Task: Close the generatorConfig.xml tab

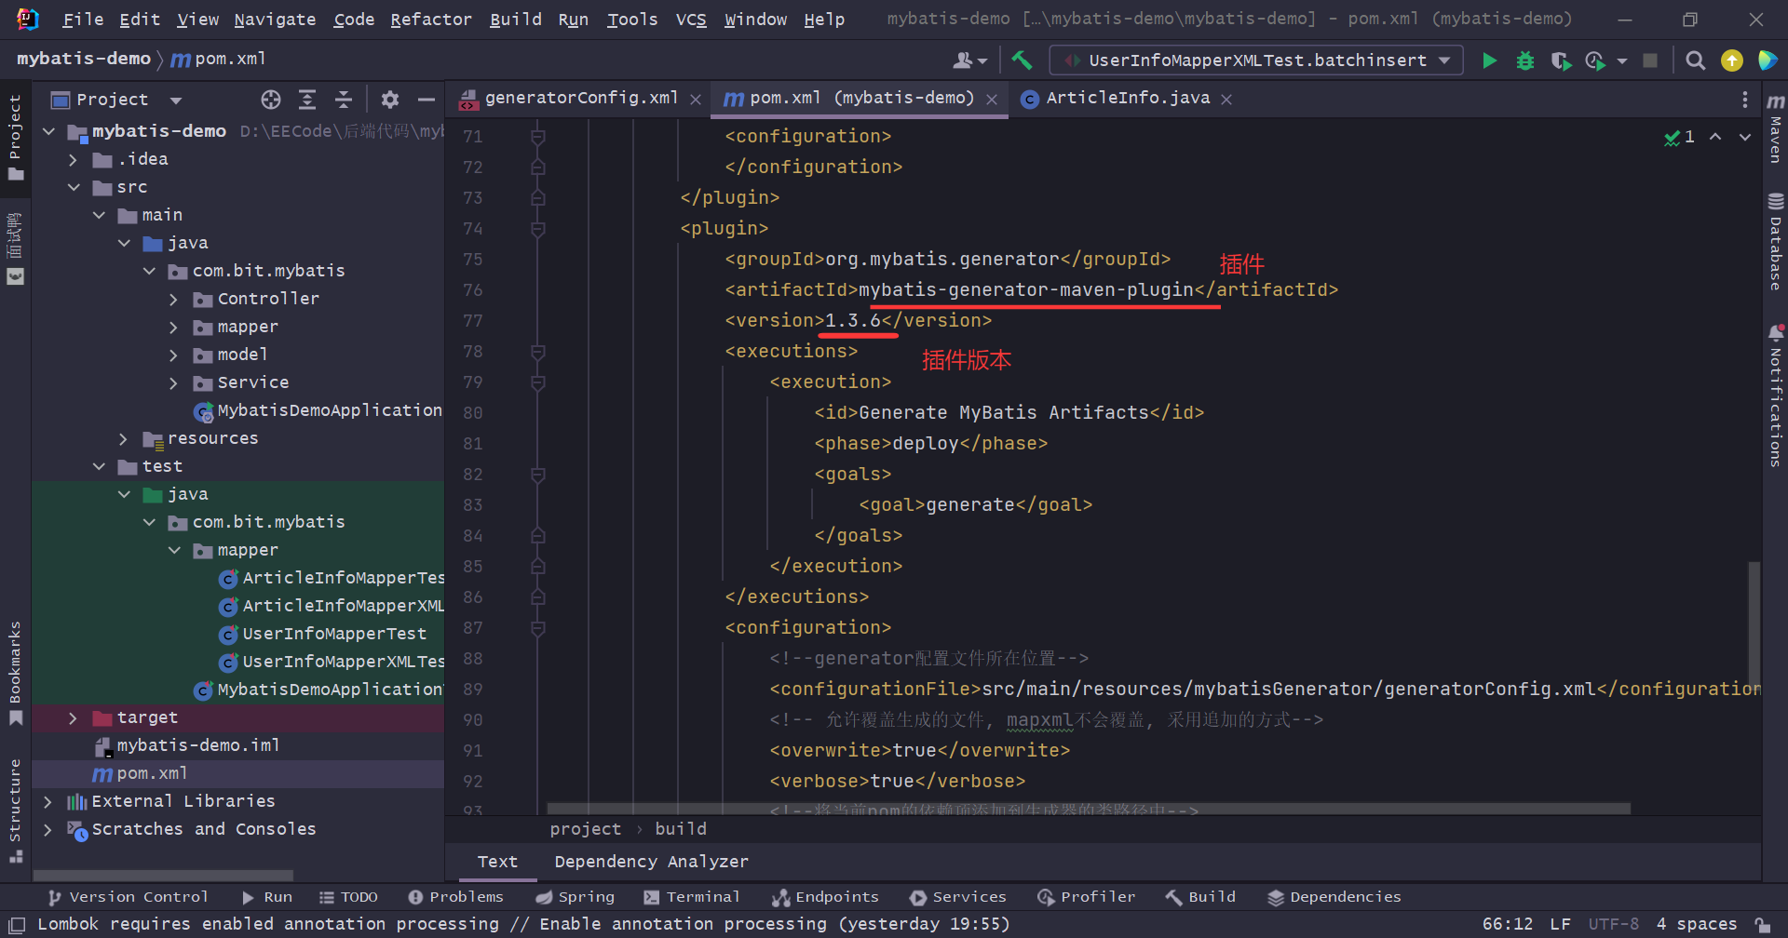Action: (696, 100)
